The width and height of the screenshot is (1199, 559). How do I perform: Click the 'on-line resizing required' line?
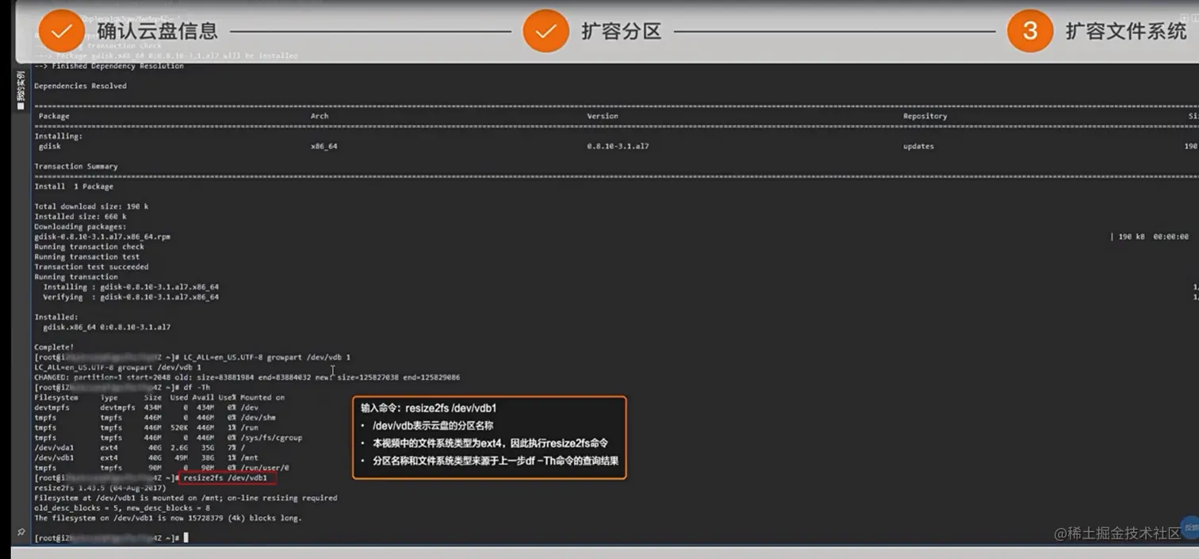click(186, 498)
